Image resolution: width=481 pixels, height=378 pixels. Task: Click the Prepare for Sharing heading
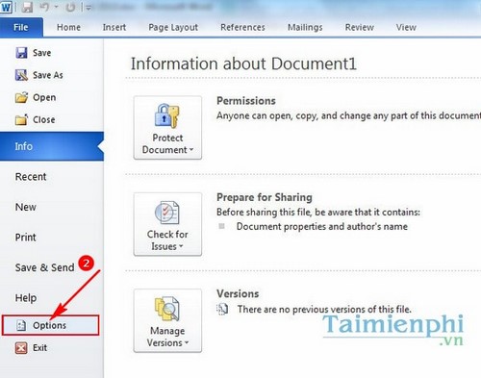pos(265,197)
